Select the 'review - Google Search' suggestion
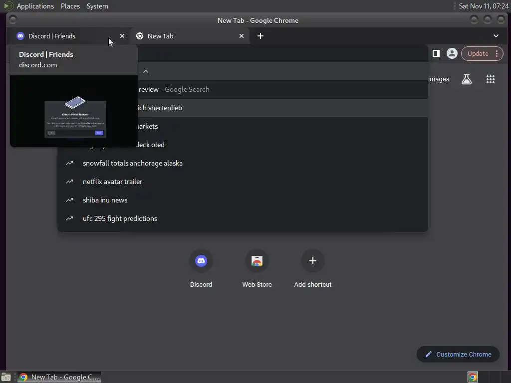Image resolution: width=511 pixels, height=383 pixels. pos(243,90)
